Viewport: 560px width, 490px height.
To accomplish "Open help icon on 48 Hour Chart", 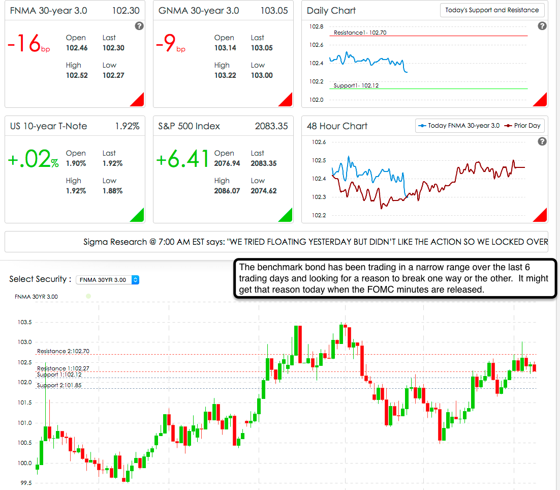I will click(x=542, y=141).
